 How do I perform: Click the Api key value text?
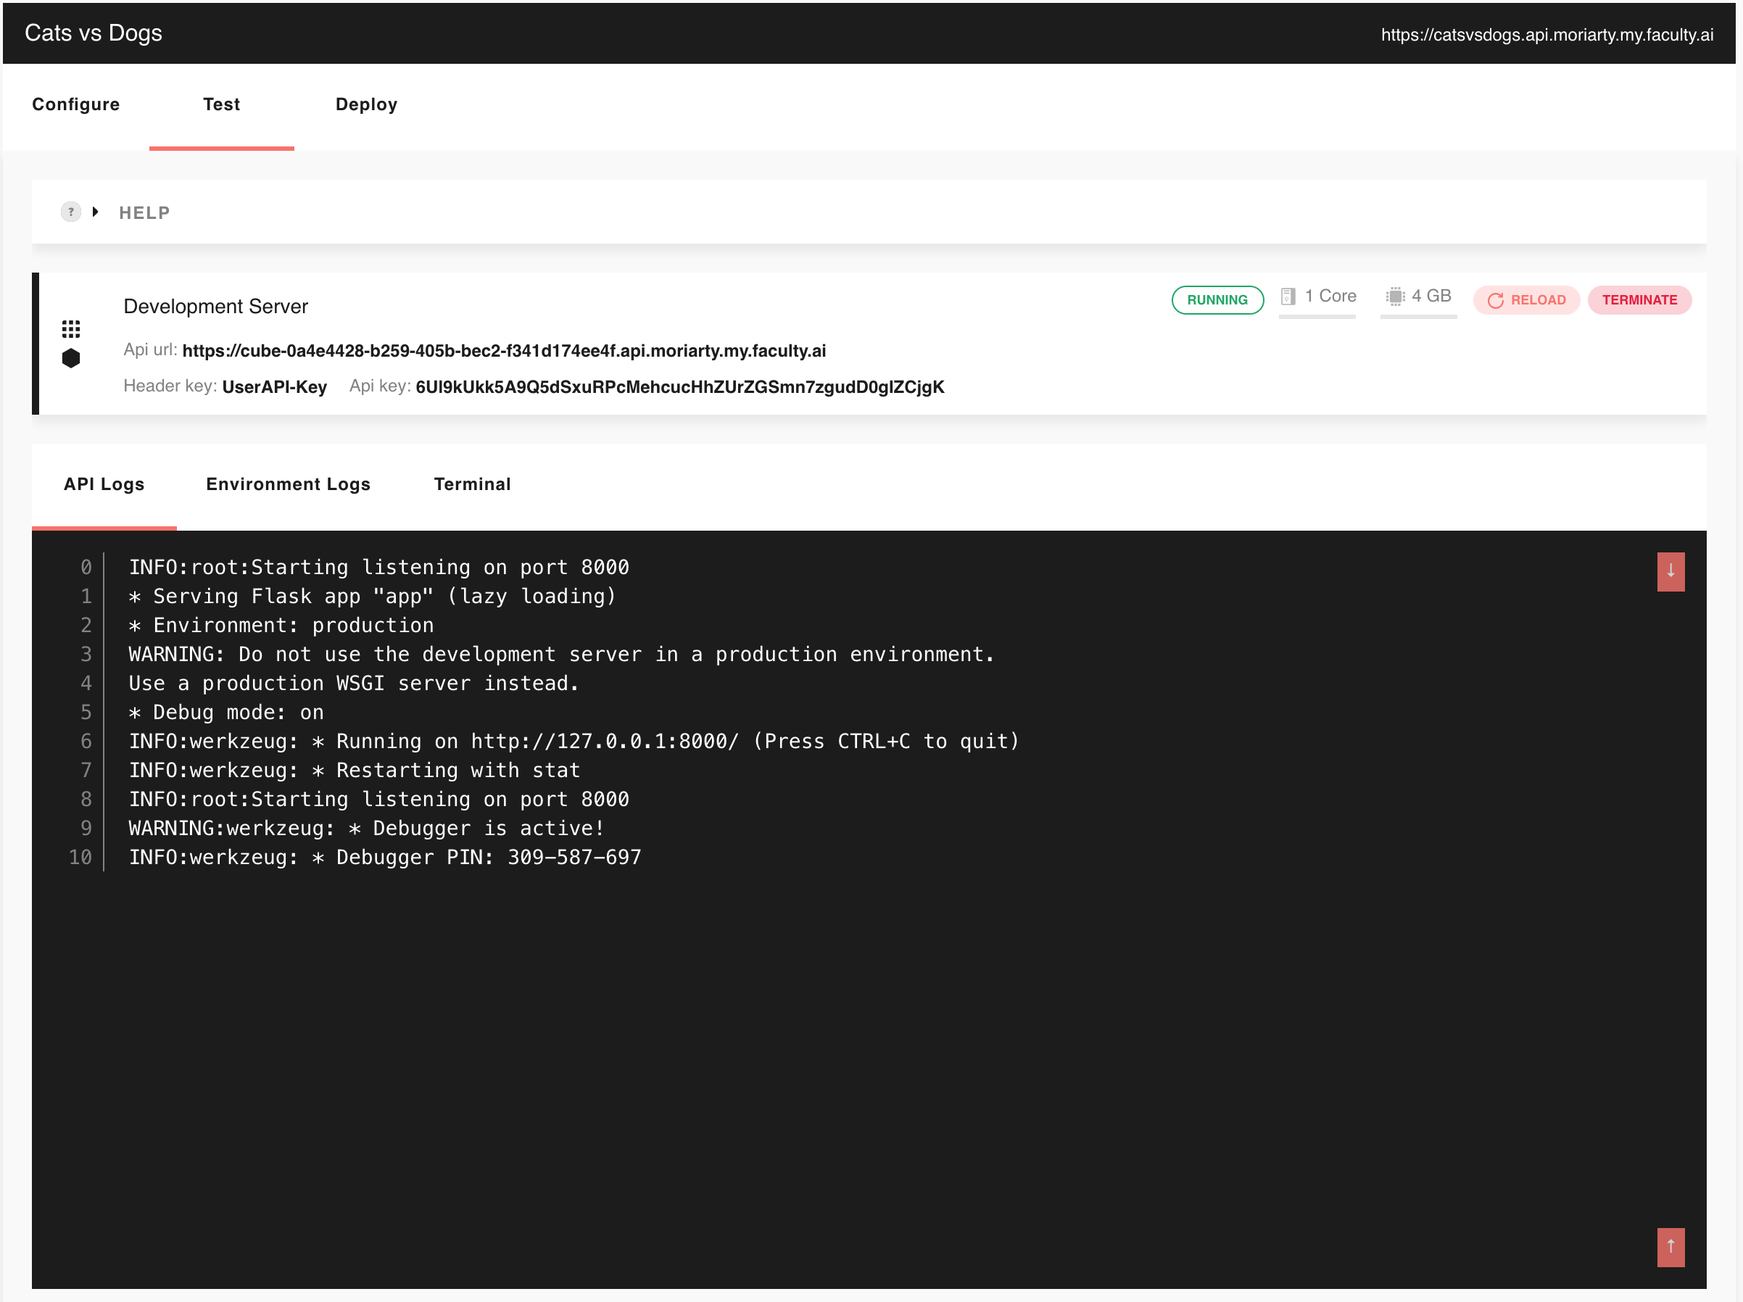(x=679, y=388)
